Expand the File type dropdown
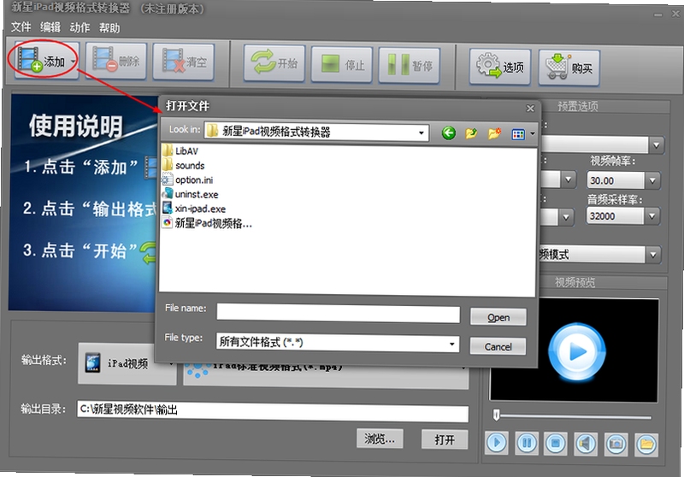The height and width of the screenshot is (477, 684). coord(452,344)
